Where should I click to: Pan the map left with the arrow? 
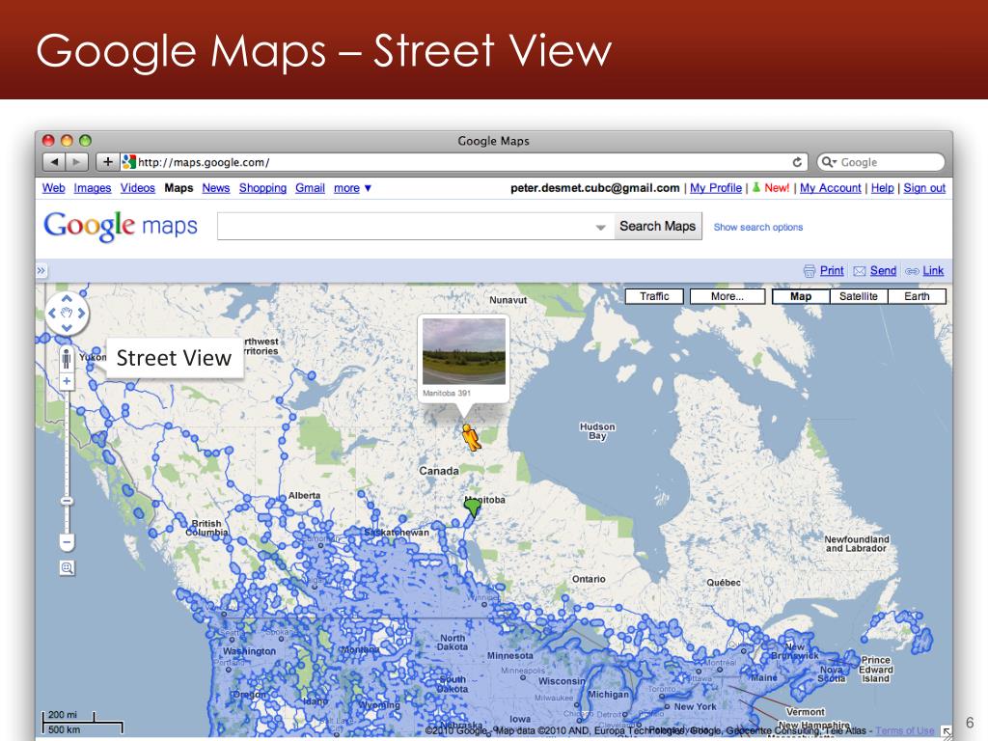tap(52, 314)
